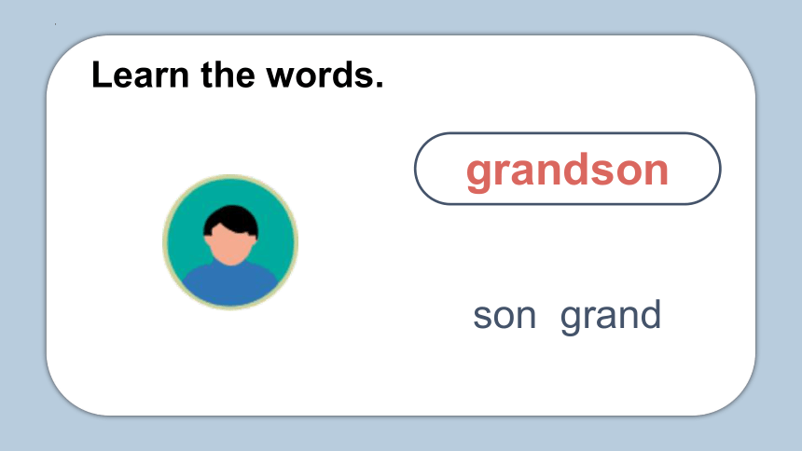Click the red word grandson
Image resolution: width=802 pixels, height=451 pixels.
(567, 171)
